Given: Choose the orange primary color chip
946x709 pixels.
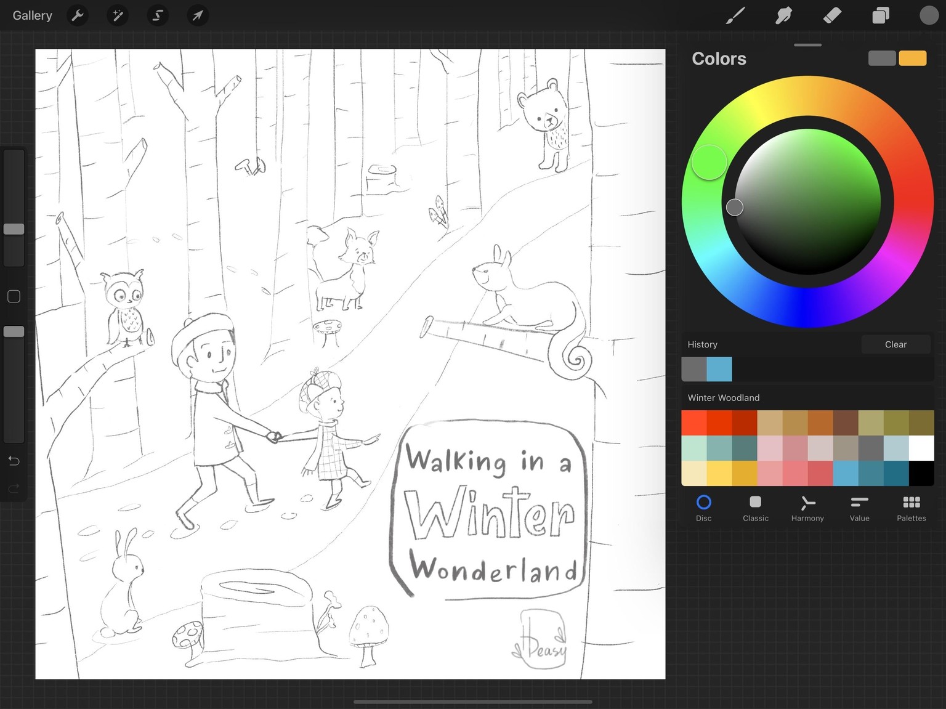Looking at the screenshot, I should click(913, 59).
